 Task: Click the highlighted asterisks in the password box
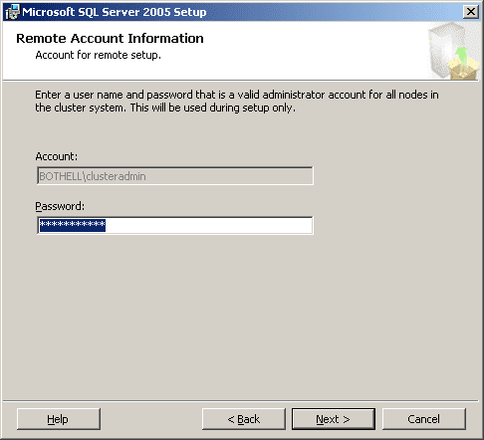click(x=73, y=225)
